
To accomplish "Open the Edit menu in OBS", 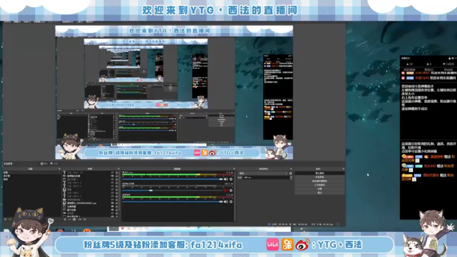I will (x=17, y=22).
